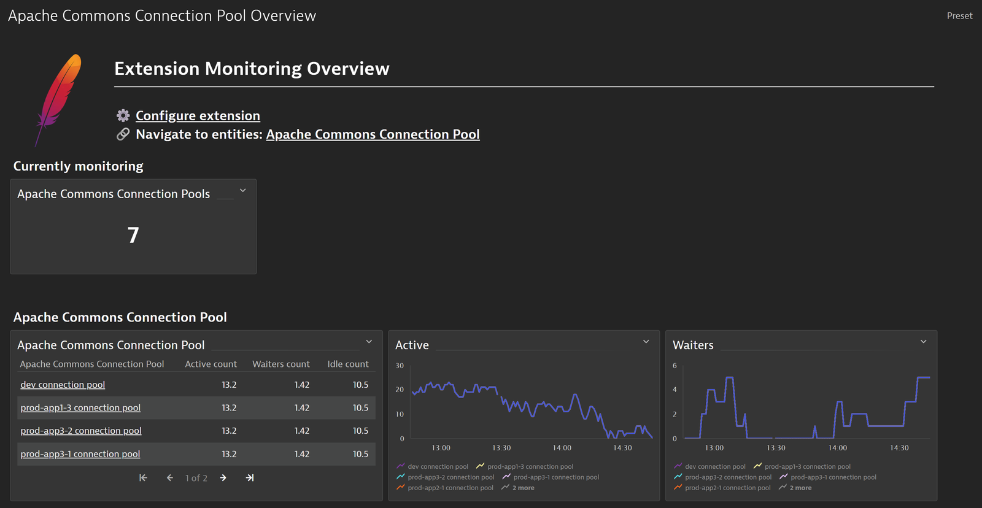982x508 pixels.
Task: Open prod-app3-2 connection pool entity
Action: pos(81,431)
